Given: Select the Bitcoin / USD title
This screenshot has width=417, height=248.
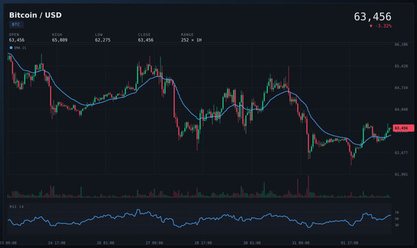Looking at the screenshot, I should (x=35, y=15).
